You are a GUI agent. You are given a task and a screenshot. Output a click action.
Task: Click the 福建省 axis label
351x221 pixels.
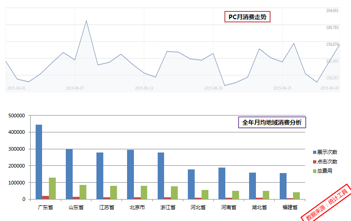point(289,207)
